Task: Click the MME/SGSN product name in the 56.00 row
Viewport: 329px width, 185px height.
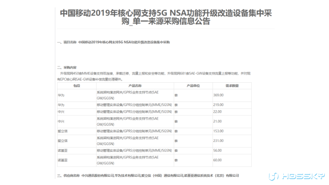Action: 134,150
